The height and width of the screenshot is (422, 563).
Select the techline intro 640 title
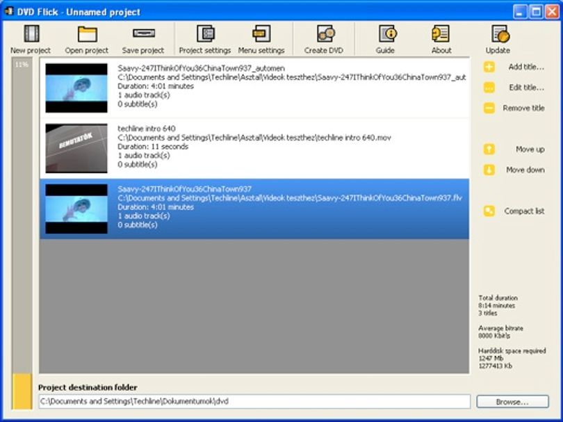pos(254,148)
